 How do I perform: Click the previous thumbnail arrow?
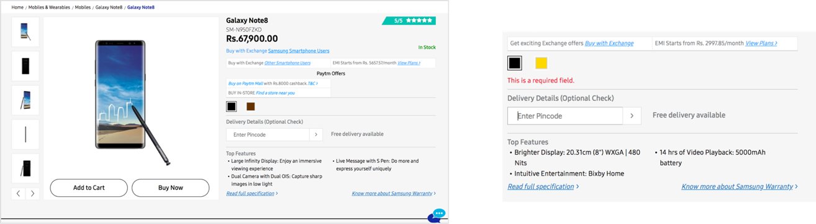pyautogui.click(x=19, y=194)
